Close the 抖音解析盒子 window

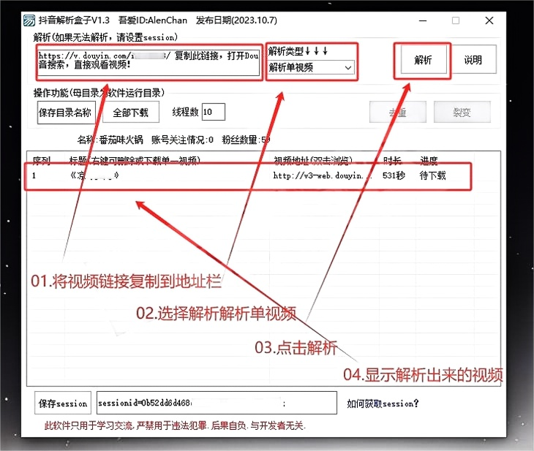click(x=489, y=20)
